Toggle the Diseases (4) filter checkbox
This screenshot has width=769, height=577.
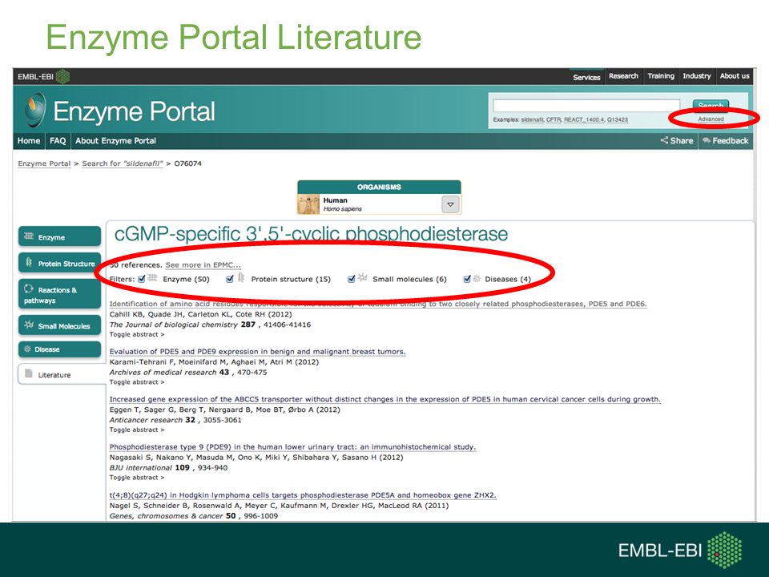tap(467, 279)
